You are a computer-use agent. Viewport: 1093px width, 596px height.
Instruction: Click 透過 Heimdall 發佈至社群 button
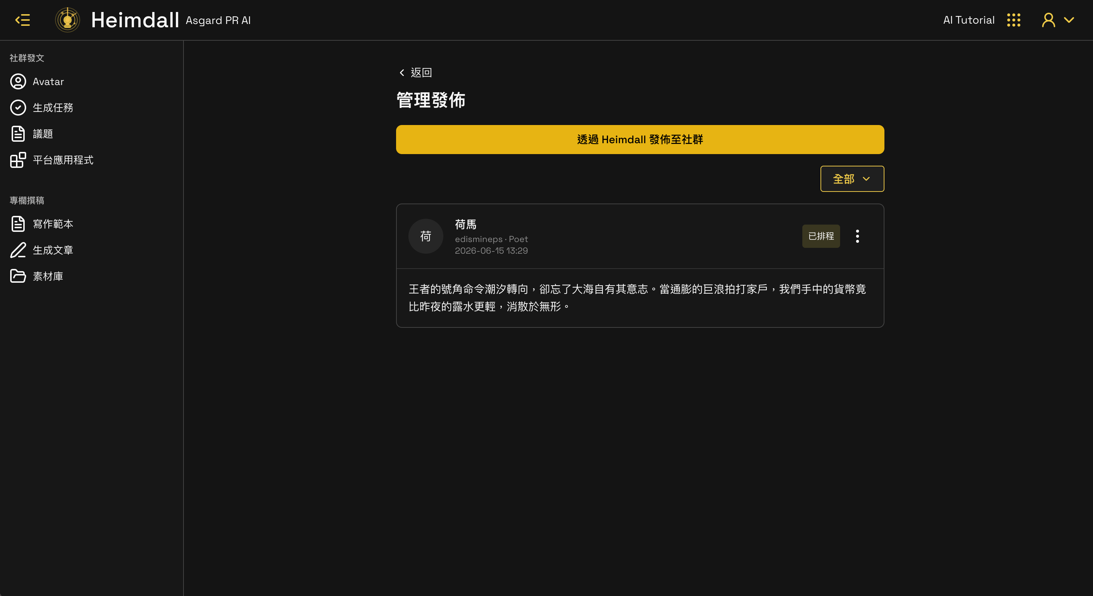coord(640,140)
